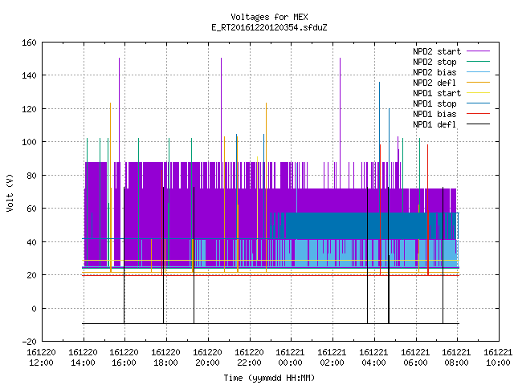This screenshot has height=385, width=514.
Task: Click the NPD2 stop legend label
Action: tap(434, 62)
